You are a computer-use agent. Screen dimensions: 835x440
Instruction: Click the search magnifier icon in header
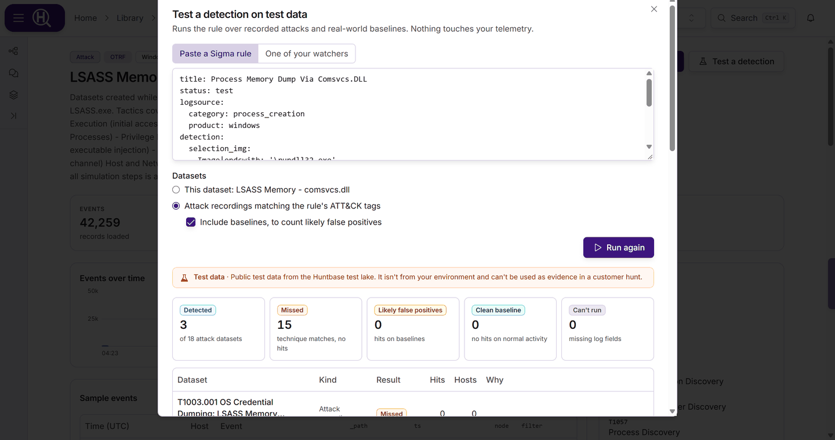pyautogui.click(x=722, y=18)
